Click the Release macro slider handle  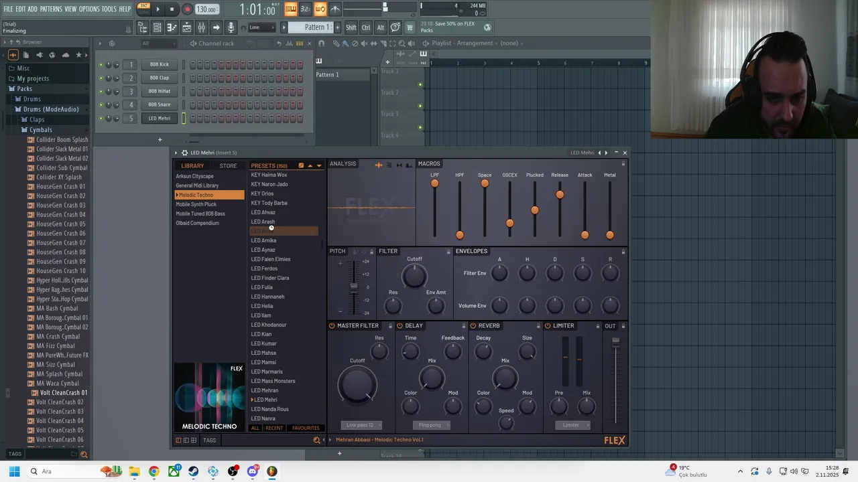point(560,195)
